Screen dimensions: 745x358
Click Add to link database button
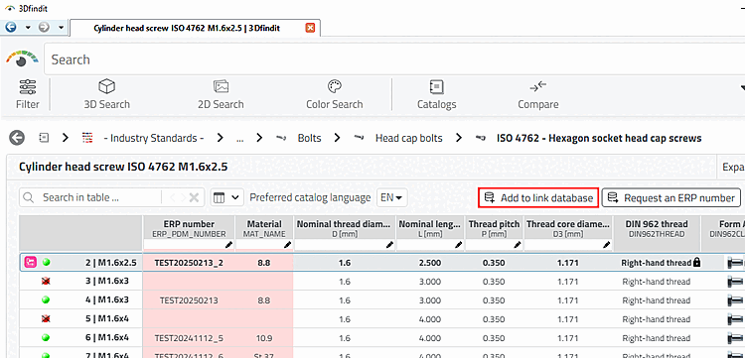pyautogui.click(x=537, y=197)
